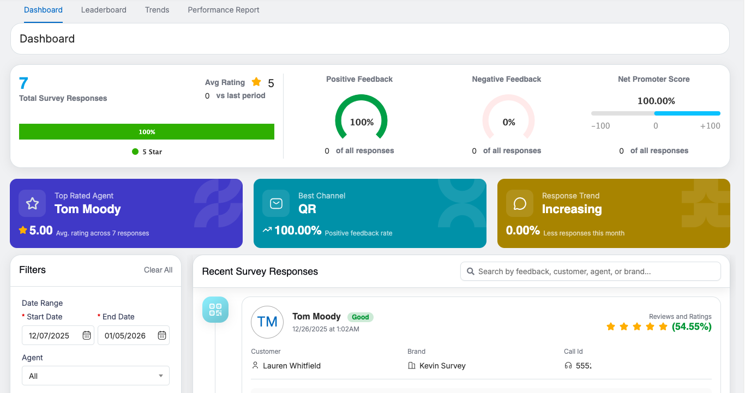Click the chat bubble icon on Response Trend card

point(520,203)
